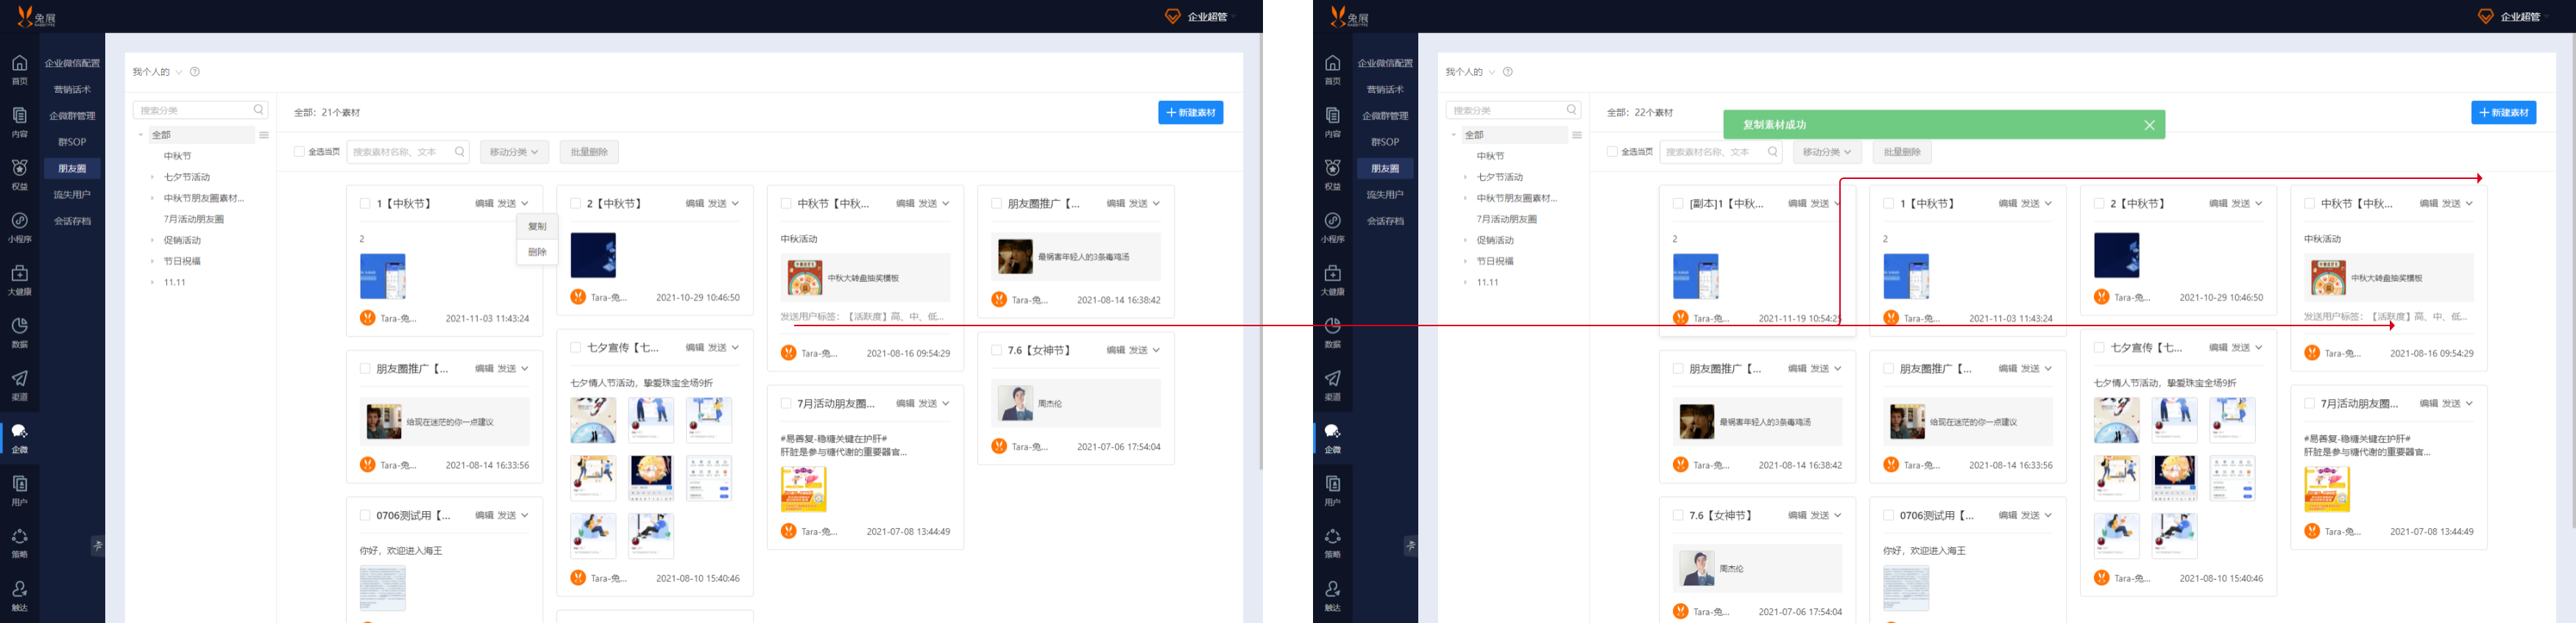This screenshot has height=623, width=2576.
Task: Open 触达 icon in left screenshot sidebar
Action: (19, 589)
